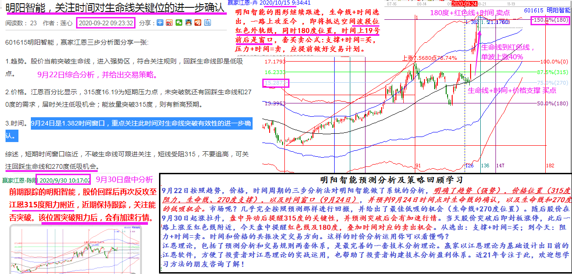Click author name 莲心
The width and height of the screenshot is (572, 274).
click(x=67, y=23)
